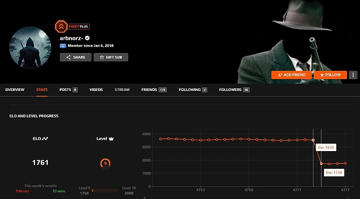Open the POSTS tab
Image resolution: width=360 pixels, height=199 pixels.
coord(68,89)
